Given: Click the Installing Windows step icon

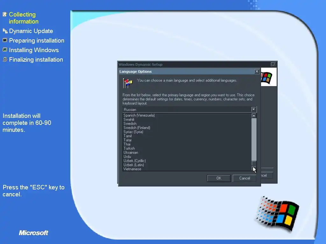Looking at the screenshot, I should 5,50.
